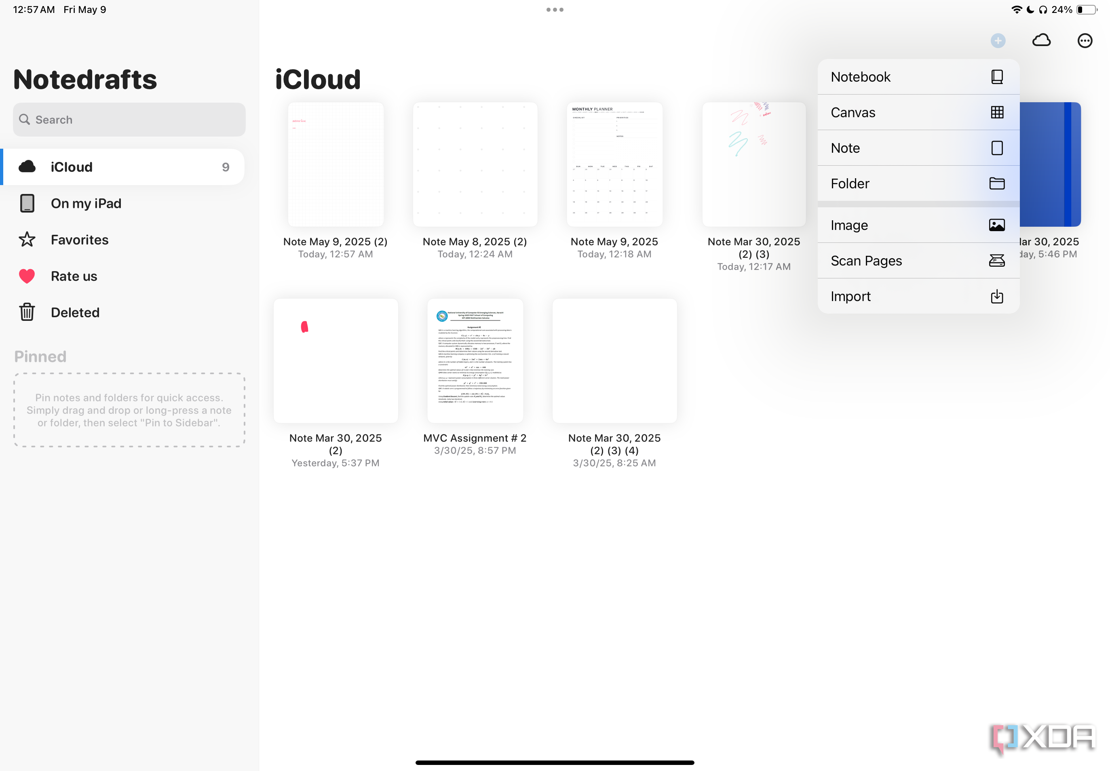
Task: Open Note Mar 30, 2025 (2) (3) scribble thumbnail
Action: point(754,164)
